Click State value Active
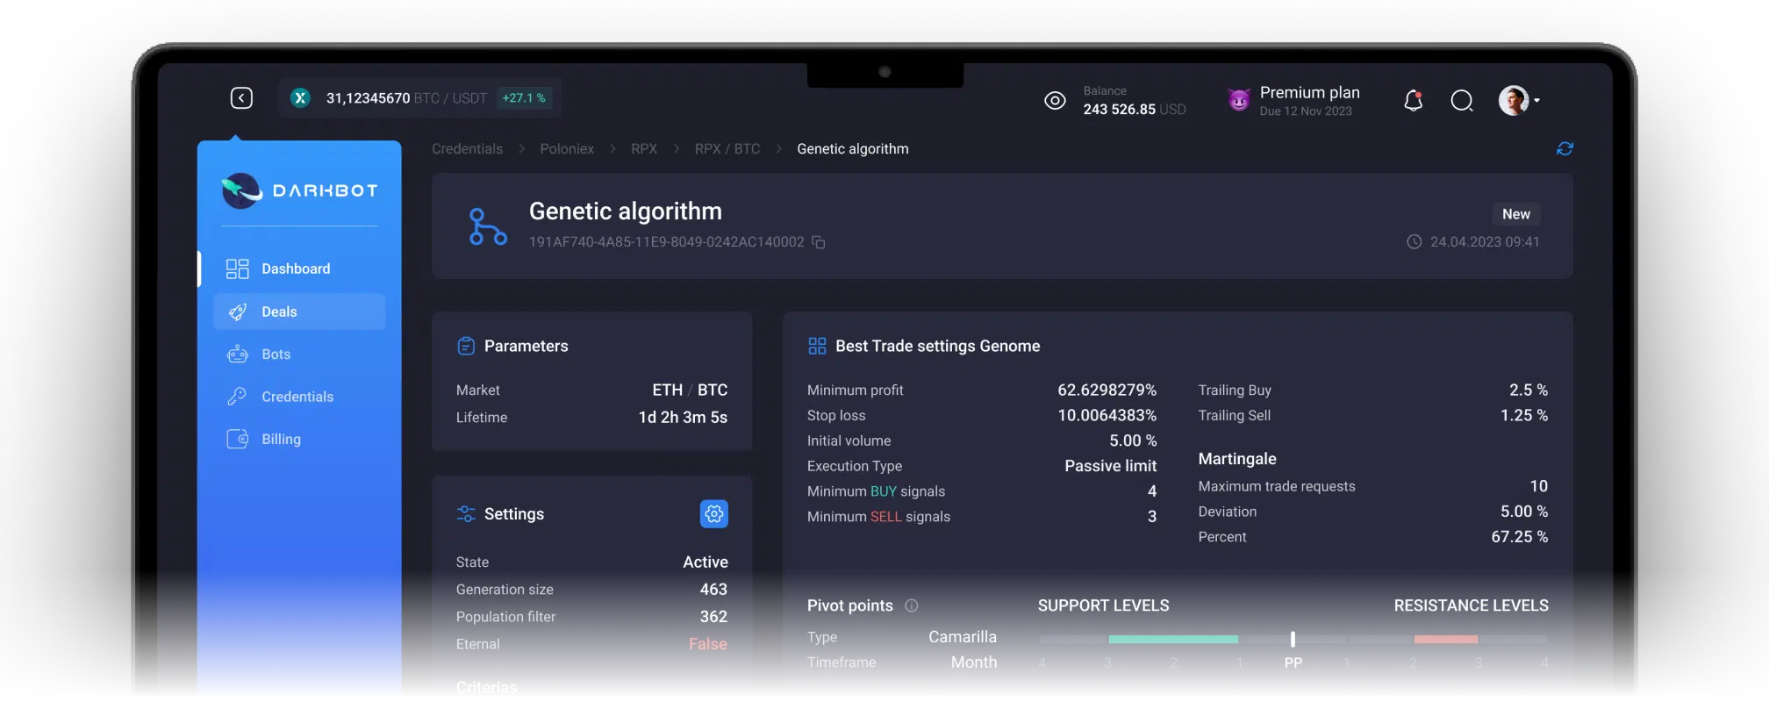Image resolution: width=1769 pixels, height=709 pixels. click(x=705, y=562)
